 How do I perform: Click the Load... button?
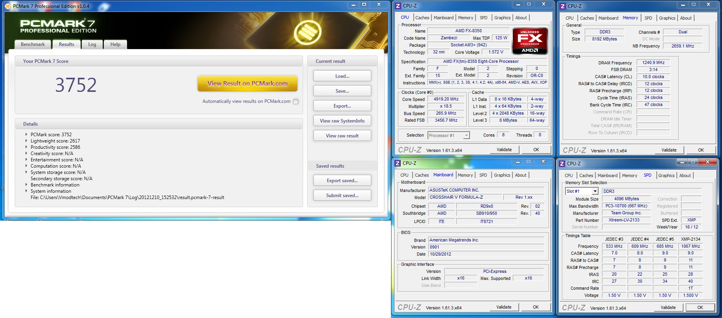pos(342,76)
